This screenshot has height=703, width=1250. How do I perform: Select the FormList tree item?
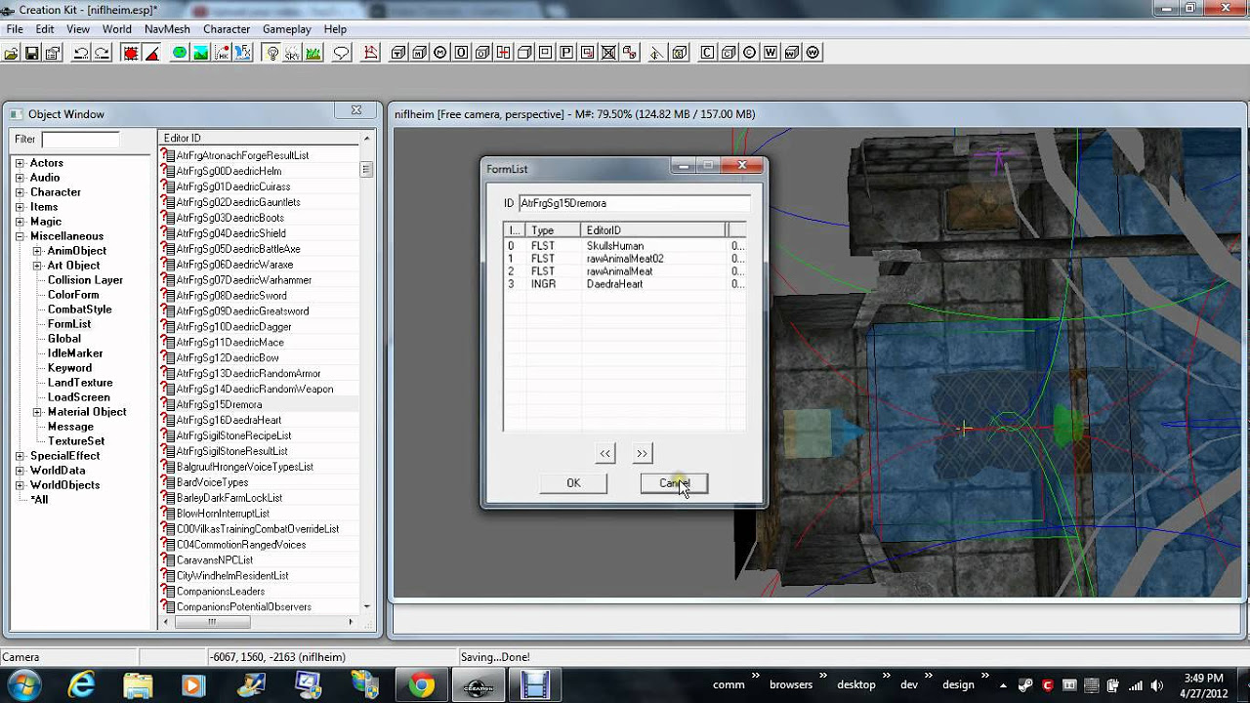(69, 324)
